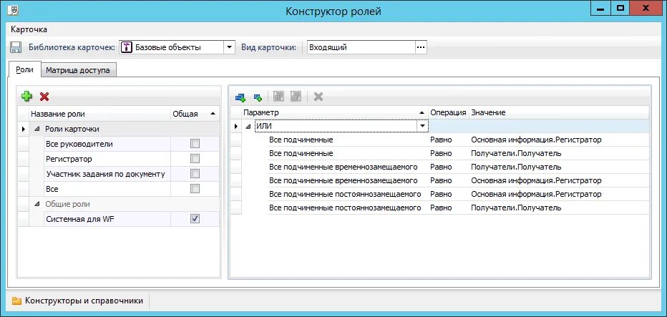Click ellipsis button next to Вид карточки
The height and width of the screenshot is (317, 667).
(421, 47)
